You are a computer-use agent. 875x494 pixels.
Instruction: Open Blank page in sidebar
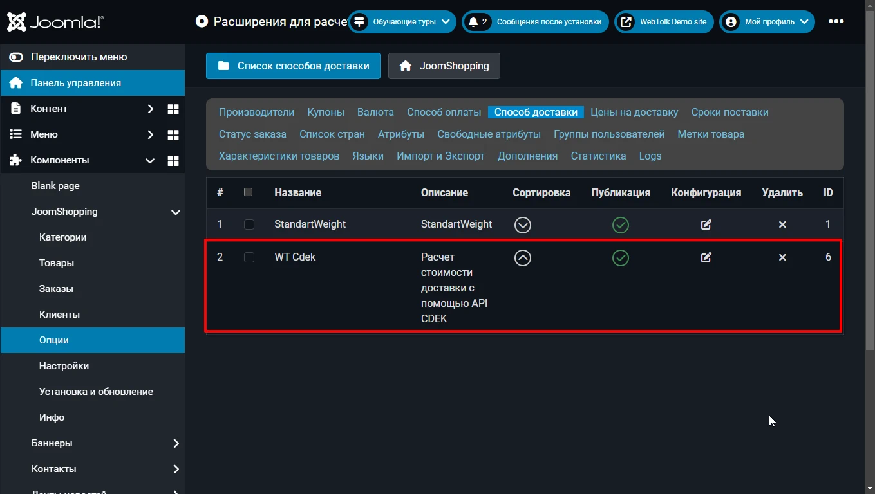click(x=55, y=186)
